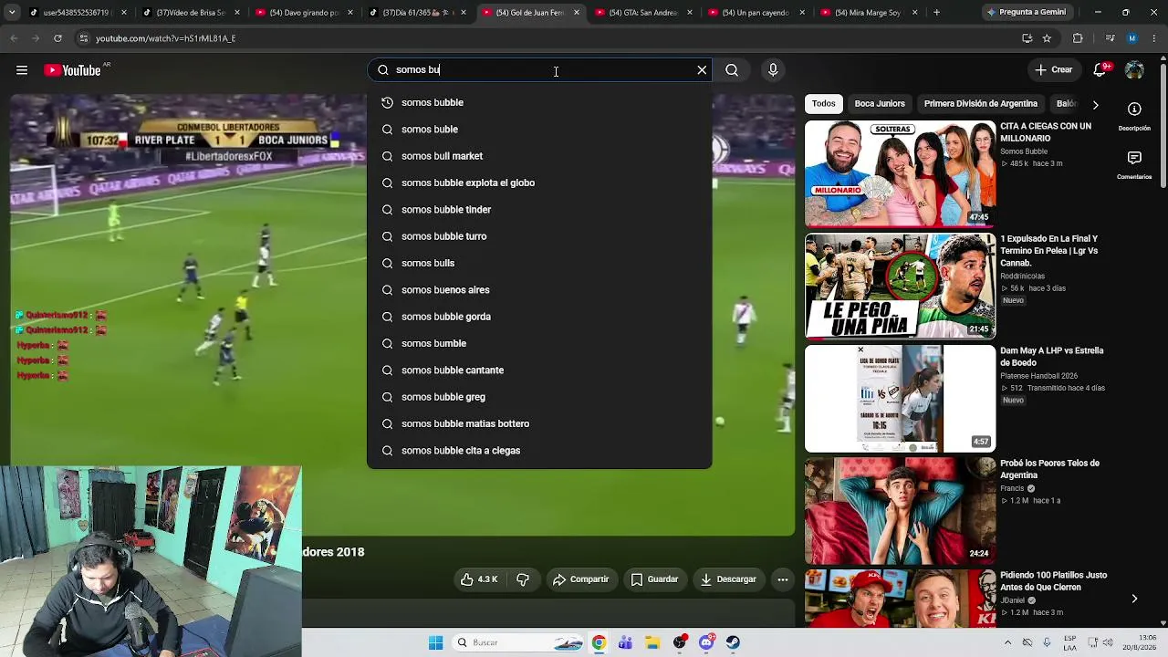1168x657 pixels.
Task: Open File Explorer from the taskbar
Action: tap(652, 642)
